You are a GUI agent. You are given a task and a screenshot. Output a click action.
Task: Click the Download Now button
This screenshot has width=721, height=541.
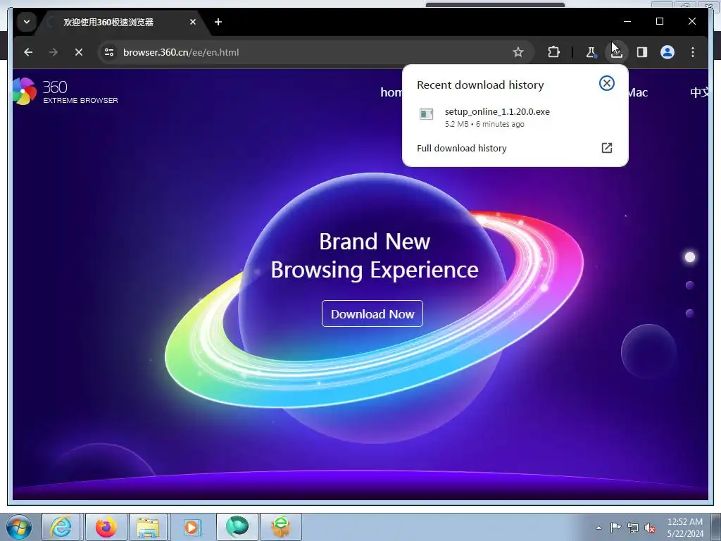tap(372, 313)
